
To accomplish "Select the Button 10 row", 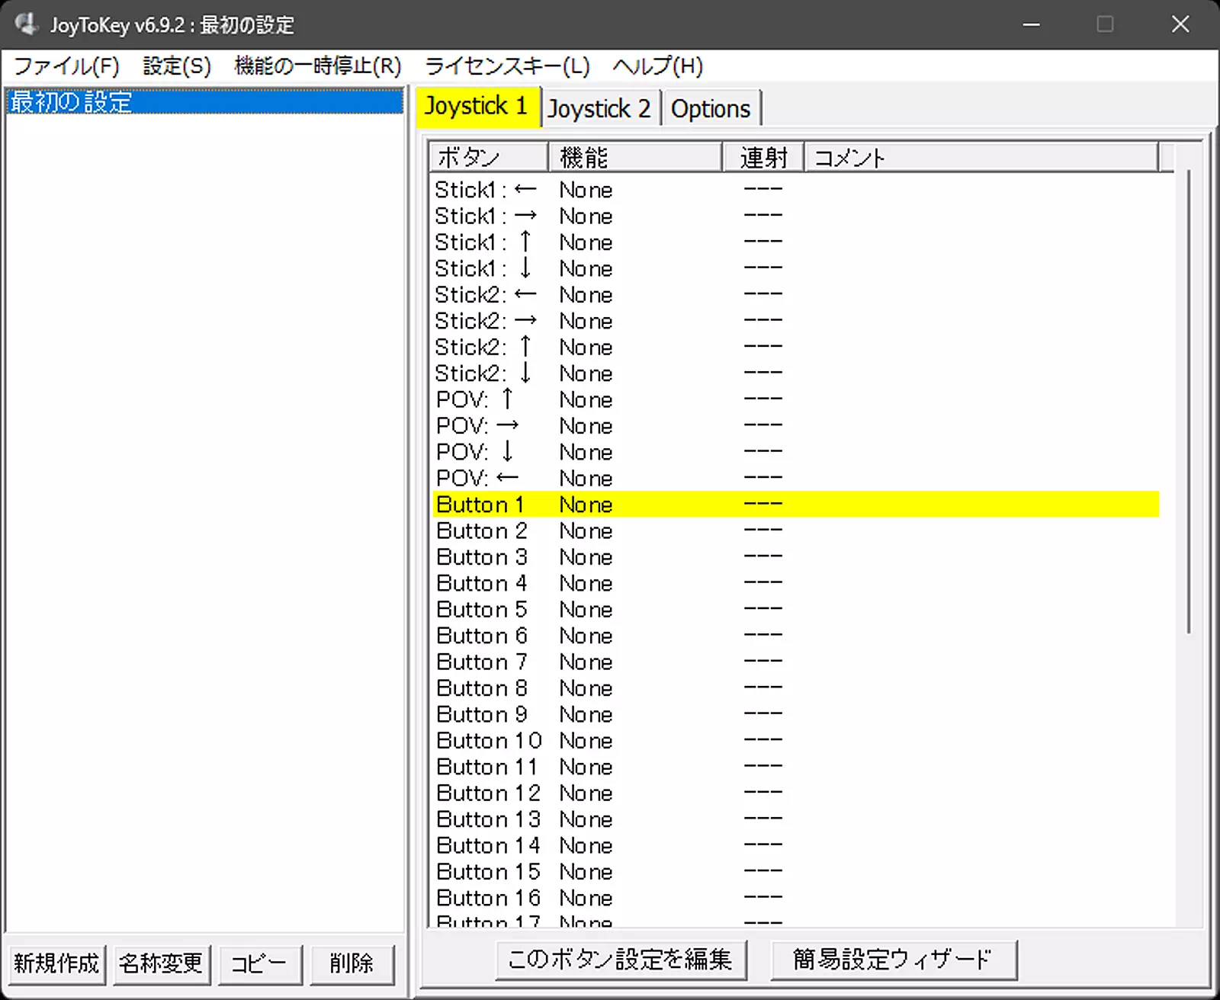I will [x=796, y=741].
